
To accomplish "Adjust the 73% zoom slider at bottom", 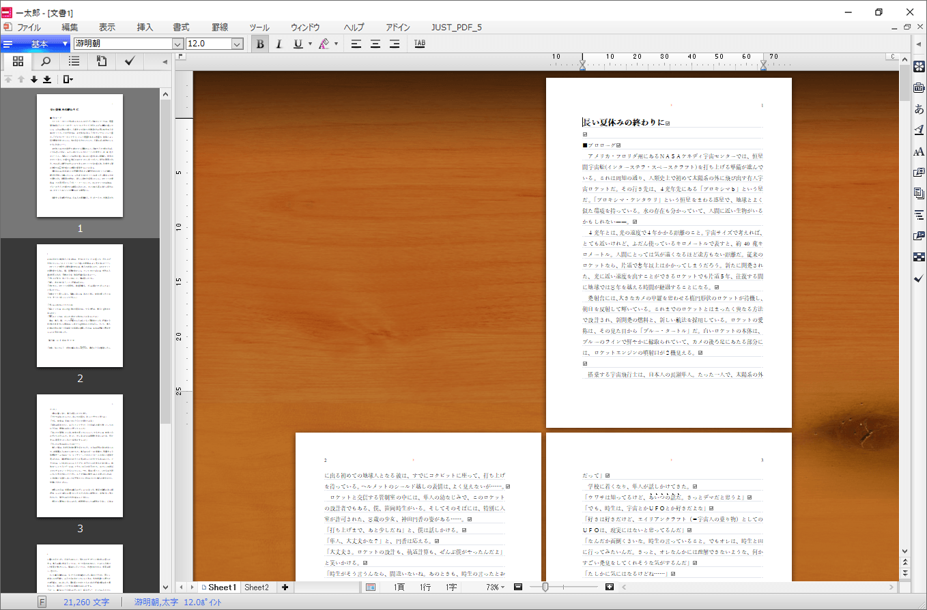I will click(546, 587).
